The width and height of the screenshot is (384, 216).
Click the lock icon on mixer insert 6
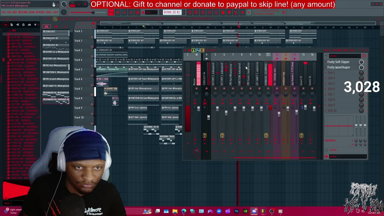tap(222, 136)
